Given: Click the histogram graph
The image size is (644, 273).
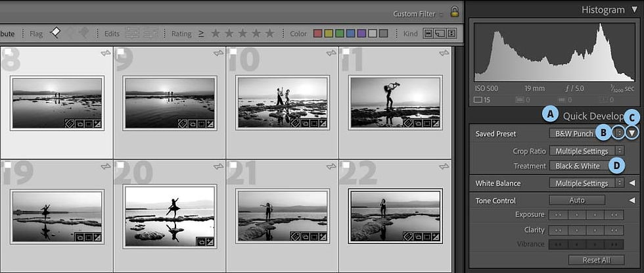Looking at the screenshot, I should (x=554, y=52).
